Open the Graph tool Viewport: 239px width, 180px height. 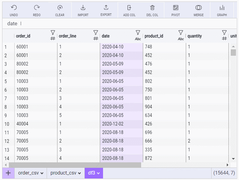tap(222, 8)
